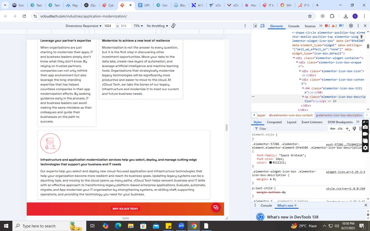Viewport: 370px width, 231px height.
Task: Collapse the elementor-icon-box-content div node
Action: [300, 79]
